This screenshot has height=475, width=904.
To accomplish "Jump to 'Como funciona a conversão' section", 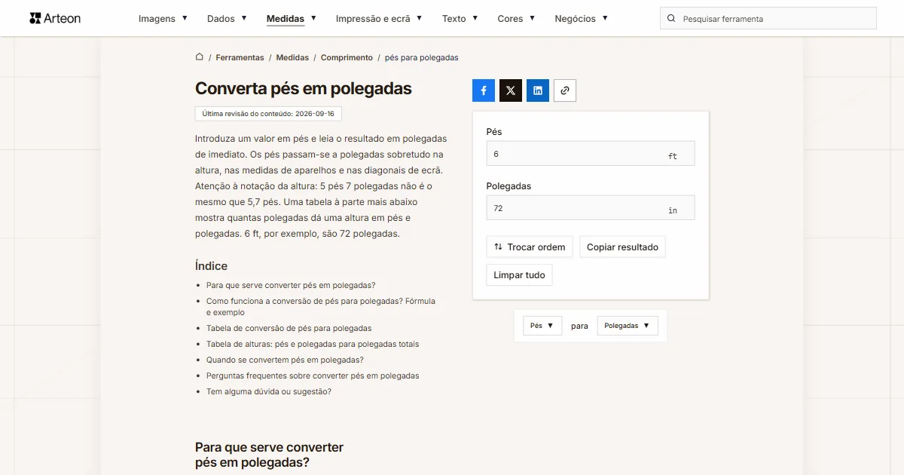I will click(x=321, y=306).
